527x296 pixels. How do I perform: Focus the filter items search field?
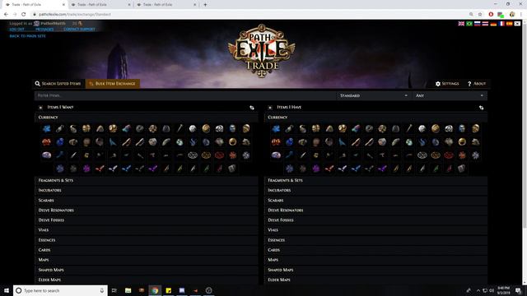pos(185,95)
